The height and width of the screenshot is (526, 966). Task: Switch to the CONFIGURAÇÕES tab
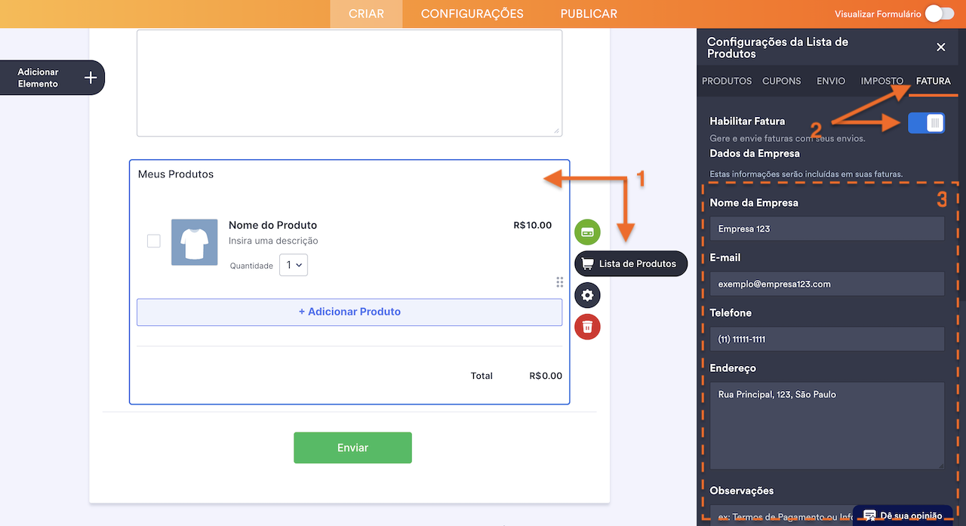click(x=472, y=13)
